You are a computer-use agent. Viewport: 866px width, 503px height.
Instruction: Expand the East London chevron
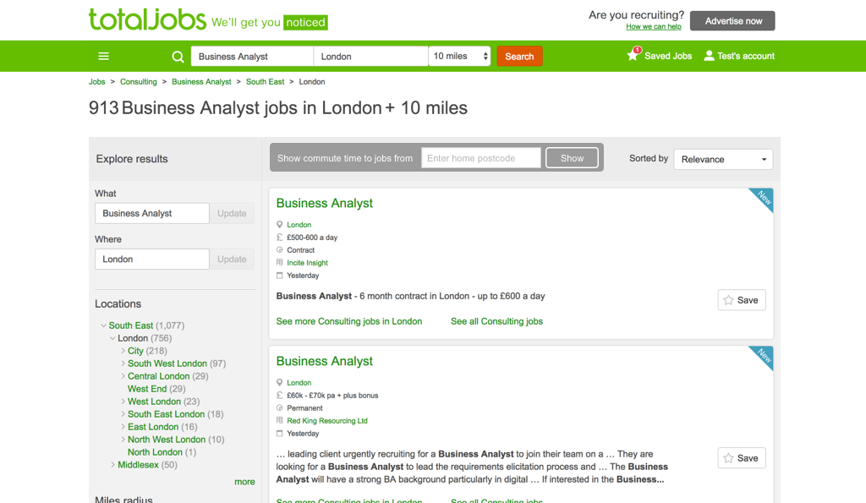pos(123,427)
